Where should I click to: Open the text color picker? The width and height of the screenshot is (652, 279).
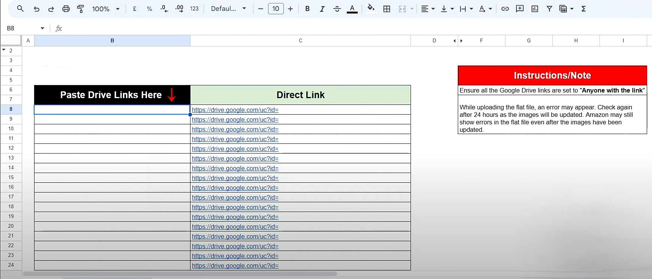352,9
